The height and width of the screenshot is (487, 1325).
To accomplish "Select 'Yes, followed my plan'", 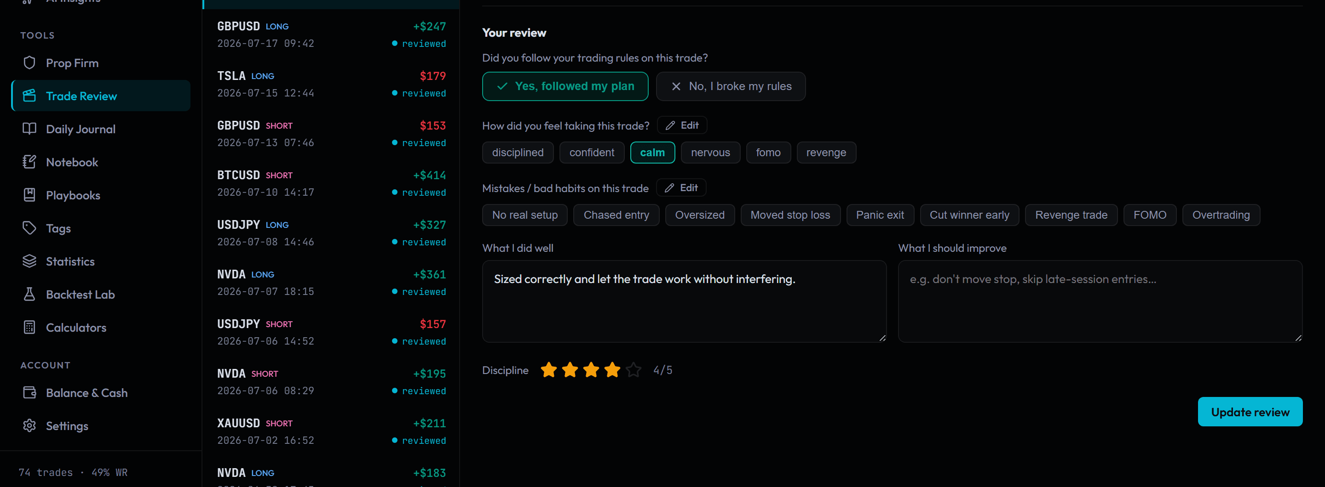I will pos(565,86).
